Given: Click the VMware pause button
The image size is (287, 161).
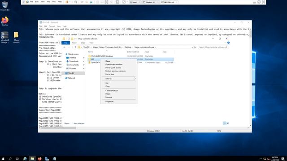Looking at the screenshot, I should 67,2.
